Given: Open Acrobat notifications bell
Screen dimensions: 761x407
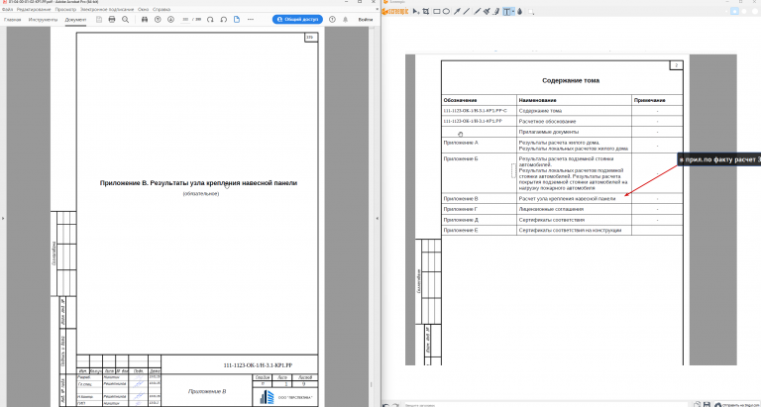Looking at the screenshot, I should tap(345, 20).
